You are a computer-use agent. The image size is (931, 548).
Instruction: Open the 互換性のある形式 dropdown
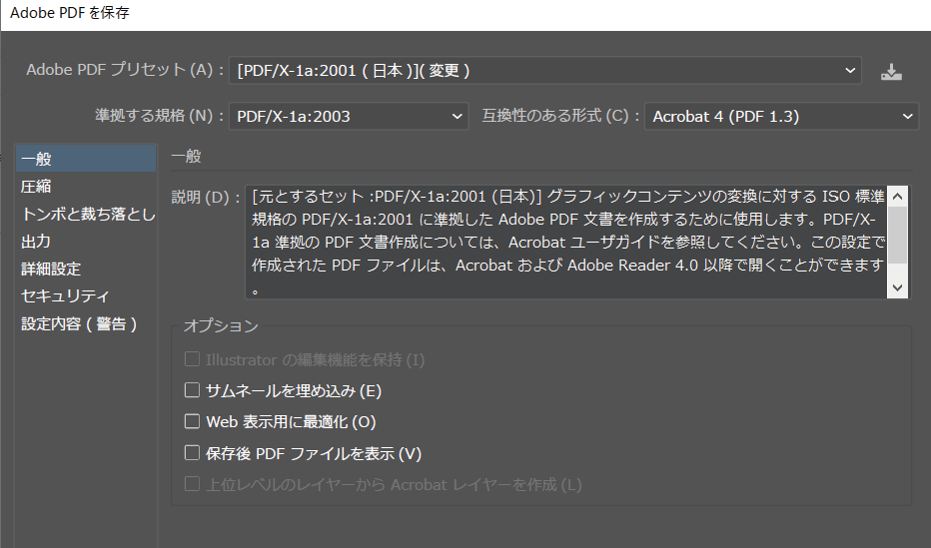pos(781,116)
